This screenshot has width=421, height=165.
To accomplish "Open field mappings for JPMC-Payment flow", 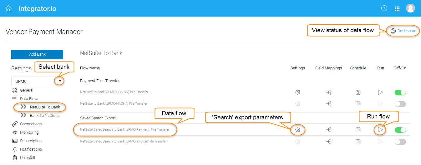I will coord(329,130).
